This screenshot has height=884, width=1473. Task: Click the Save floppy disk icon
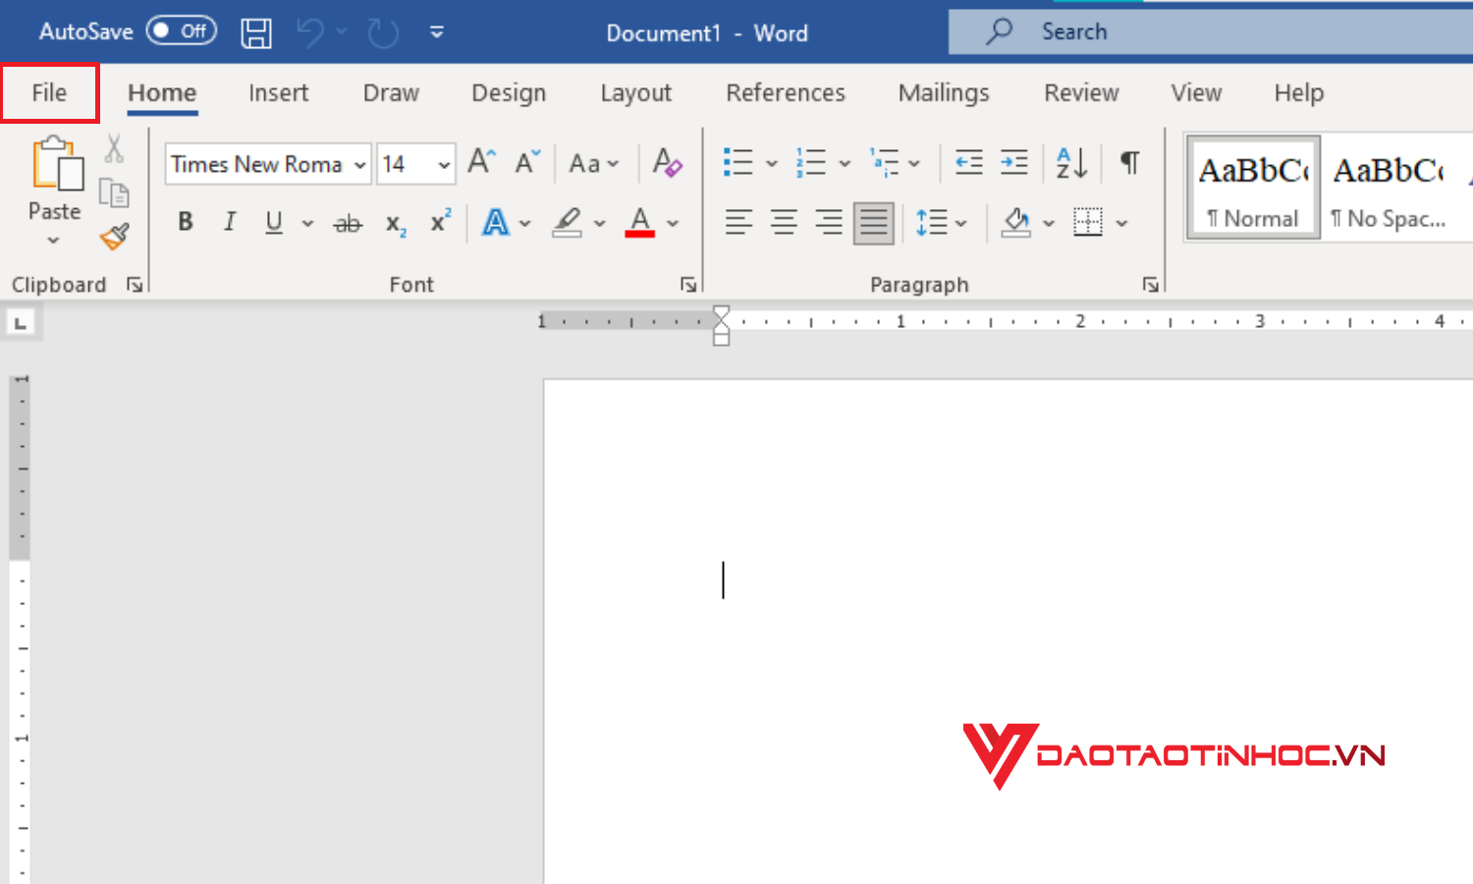coord(256,33)
